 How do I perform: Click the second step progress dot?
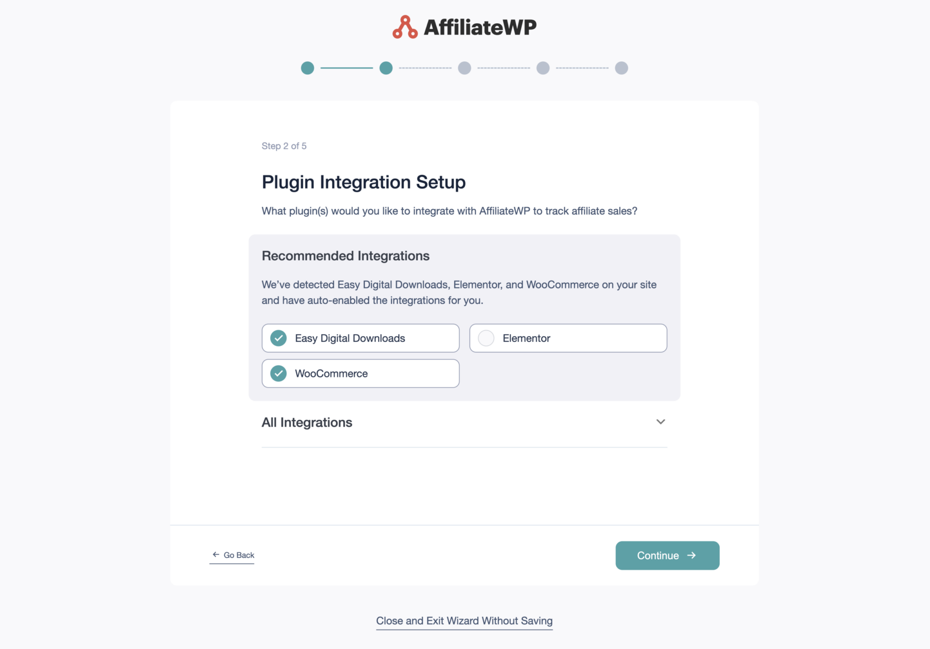pyautogui.click(x=386, y=68)
